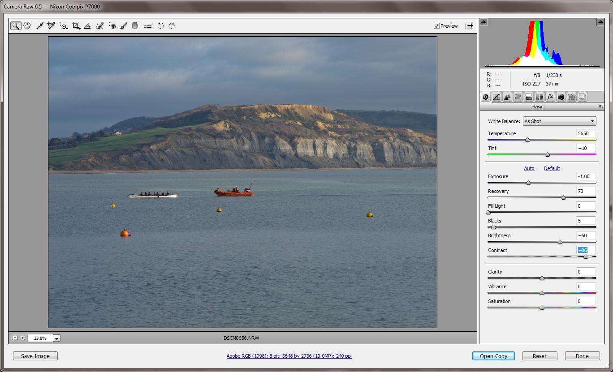Select the Zoom tool

16,26
